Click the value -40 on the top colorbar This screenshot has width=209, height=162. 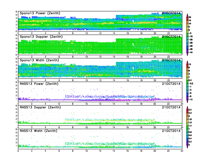pyautogui.click(x=191, y=52)
